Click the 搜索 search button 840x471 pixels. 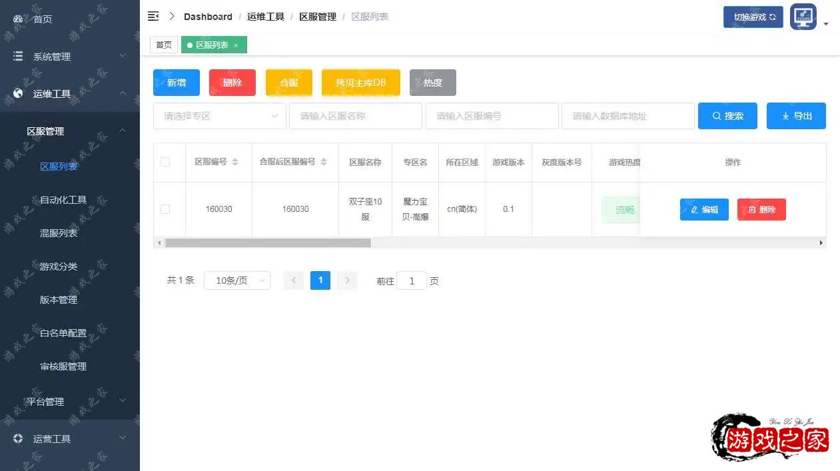point(727,116)
